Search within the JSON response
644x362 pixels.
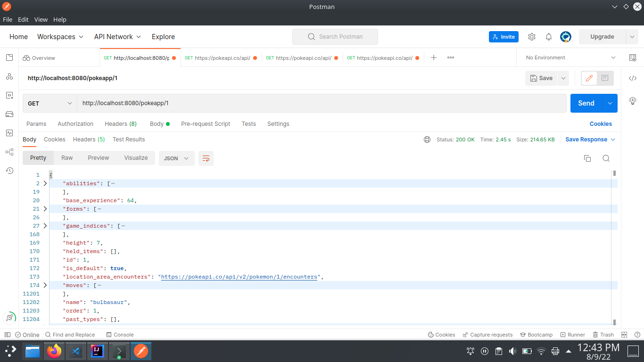(x=606, y=158)
